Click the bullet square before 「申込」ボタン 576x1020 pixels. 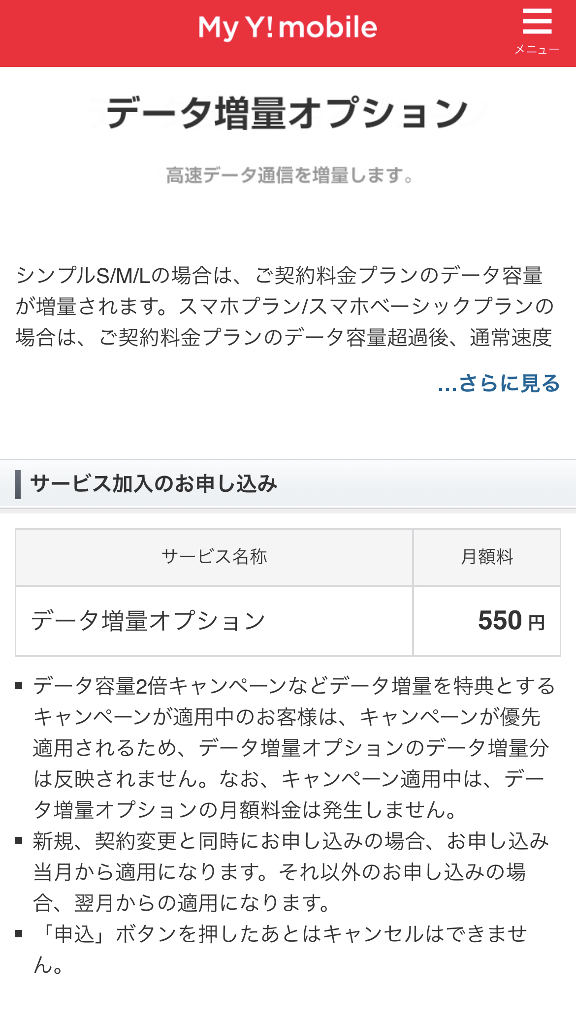pyautogui.click(x=19, y=933)
